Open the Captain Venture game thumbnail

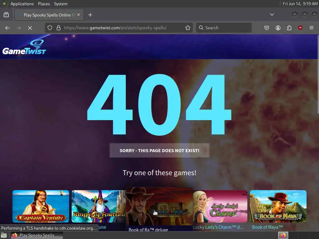click(x=41, y=206)
